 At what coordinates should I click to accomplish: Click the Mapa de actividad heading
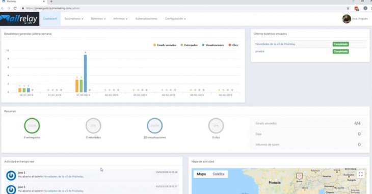tap(203, 161)
